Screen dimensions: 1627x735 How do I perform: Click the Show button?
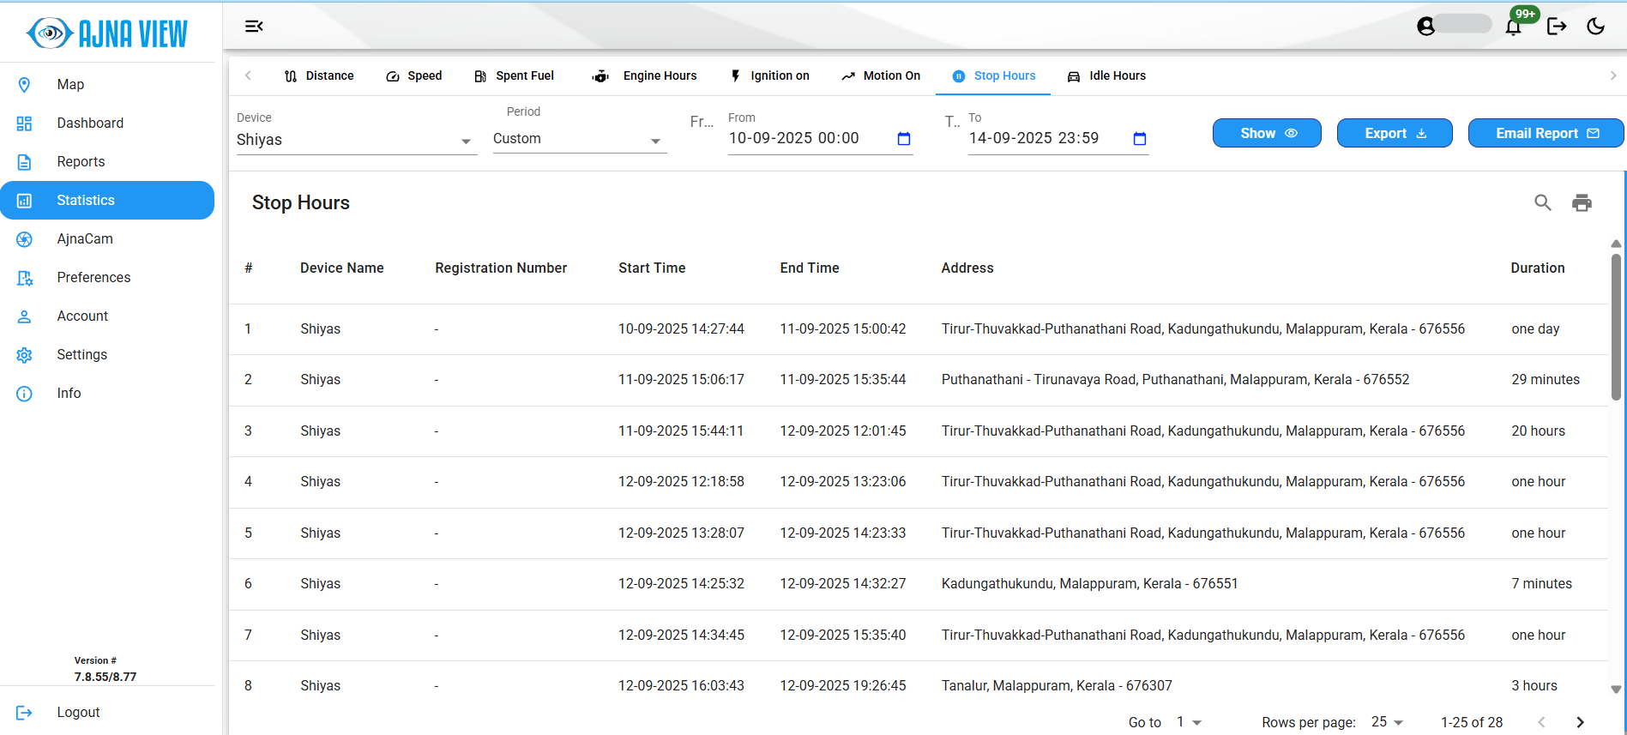click(x=1266, y=133)
